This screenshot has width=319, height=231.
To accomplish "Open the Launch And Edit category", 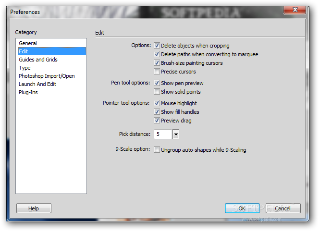I will click(x=52, y=84).
